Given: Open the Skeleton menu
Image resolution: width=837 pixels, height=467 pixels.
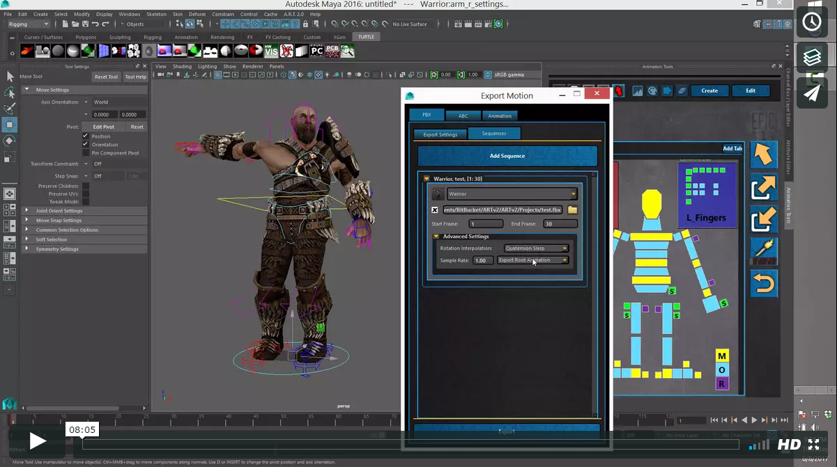Looking at the screenshot, I should (156, 14).
